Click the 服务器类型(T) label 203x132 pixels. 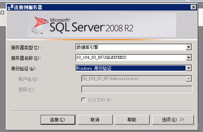click(x=26, y=48)
